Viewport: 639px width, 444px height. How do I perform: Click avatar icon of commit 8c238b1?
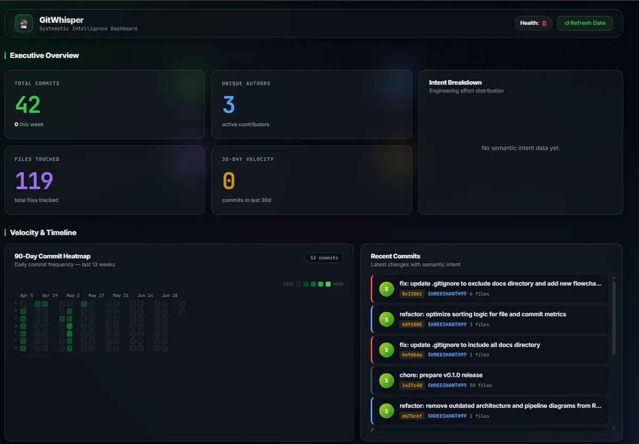386,289
